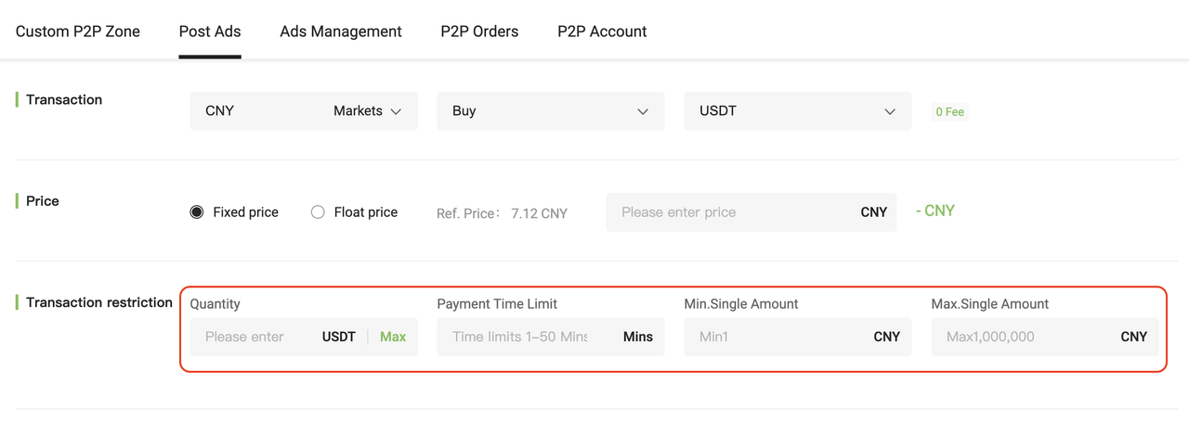Open the P2P Account tab

(x=602, y=32)
